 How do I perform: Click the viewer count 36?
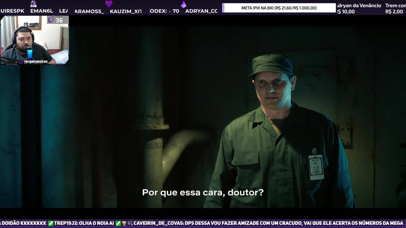coord(59,21)
